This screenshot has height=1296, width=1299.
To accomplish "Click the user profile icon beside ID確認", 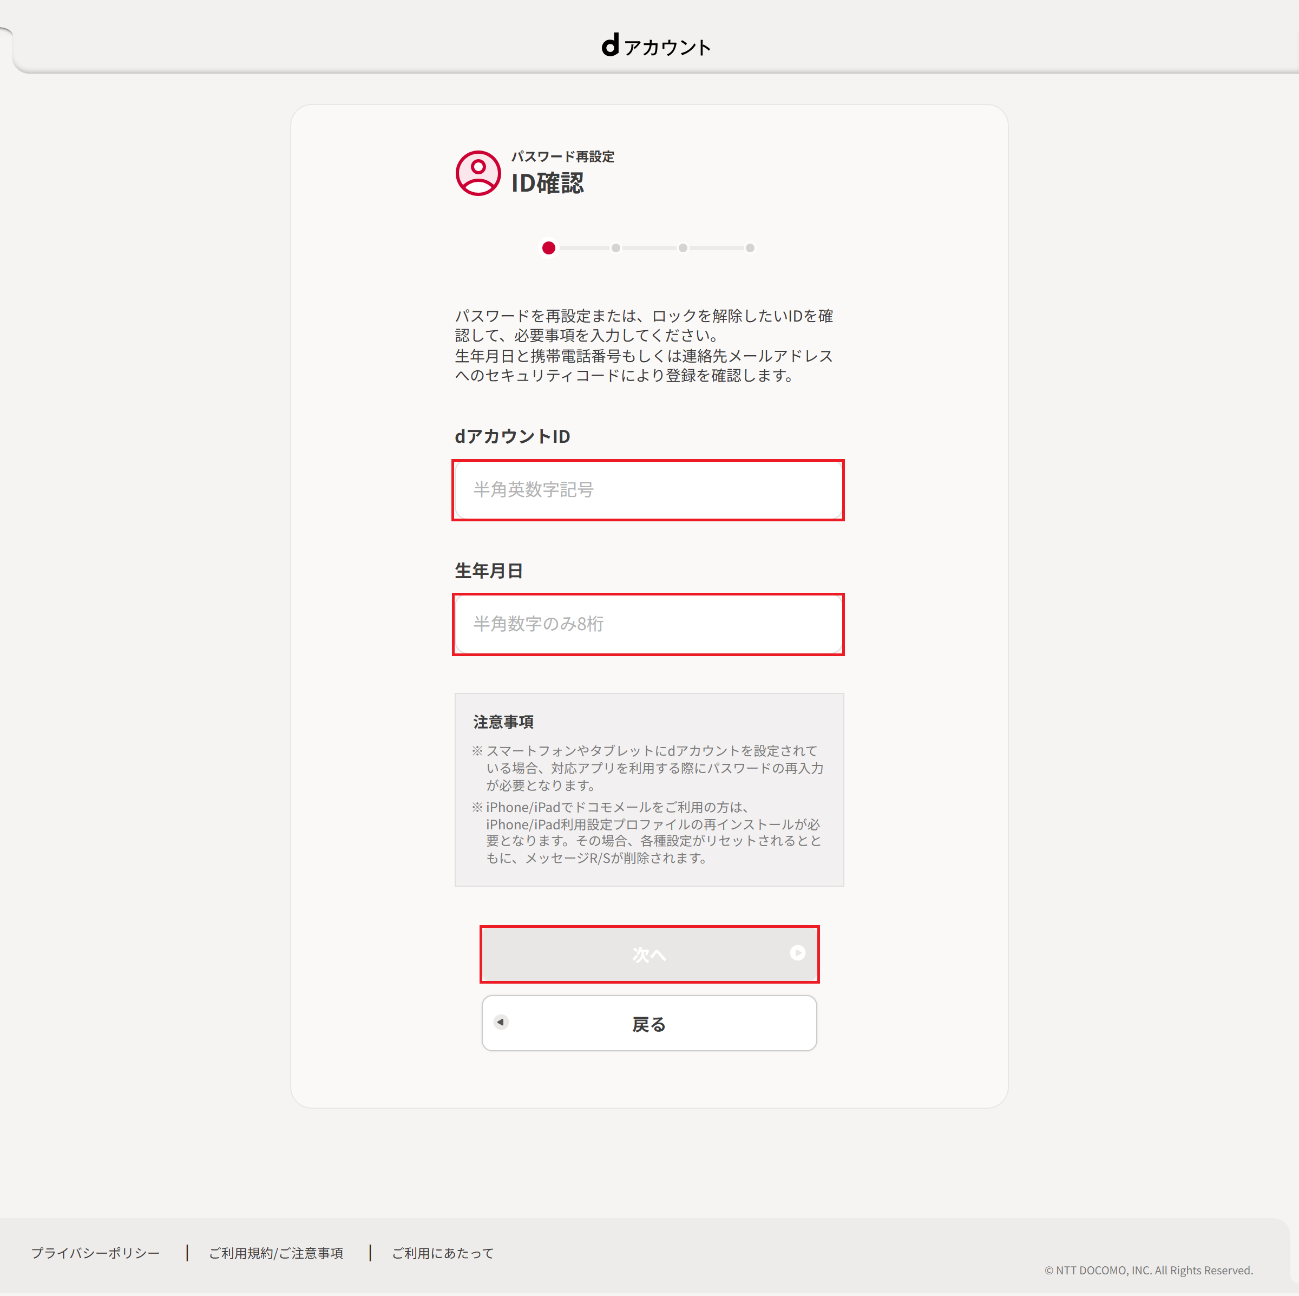I will pyautogui.click(x=478, y=173).
